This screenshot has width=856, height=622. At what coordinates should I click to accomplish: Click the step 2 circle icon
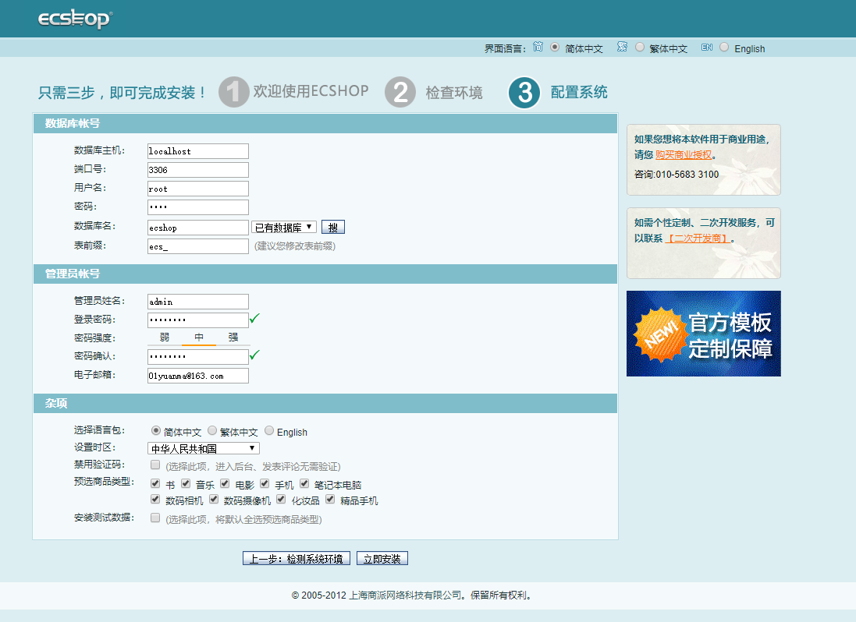[400, 92]
